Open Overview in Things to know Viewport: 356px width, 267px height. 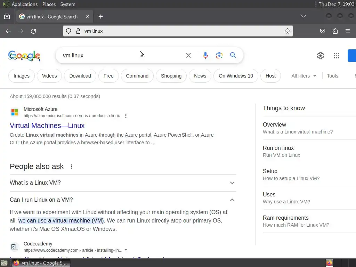pyautogui.click(x=309, y=128)
